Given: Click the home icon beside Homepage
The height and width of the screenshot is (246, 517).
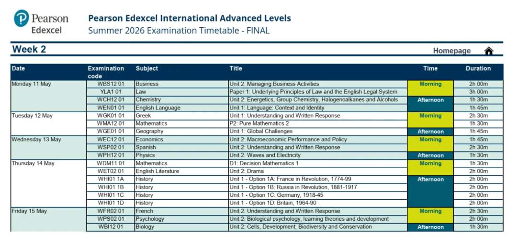Looking at the screenshot, I should pos(488,51).
